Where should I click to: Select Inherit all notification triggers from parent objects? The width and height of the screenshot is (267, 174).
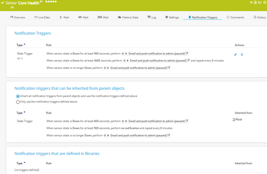coord(18,96)
